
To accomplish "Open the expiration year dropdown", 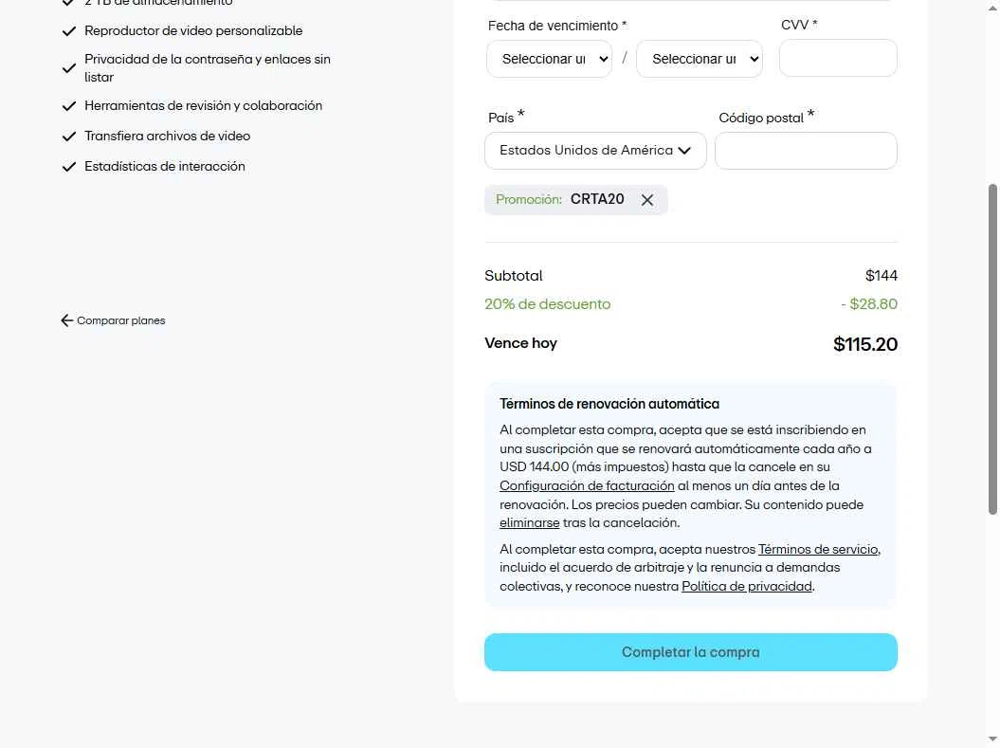I will click(699, 59).
